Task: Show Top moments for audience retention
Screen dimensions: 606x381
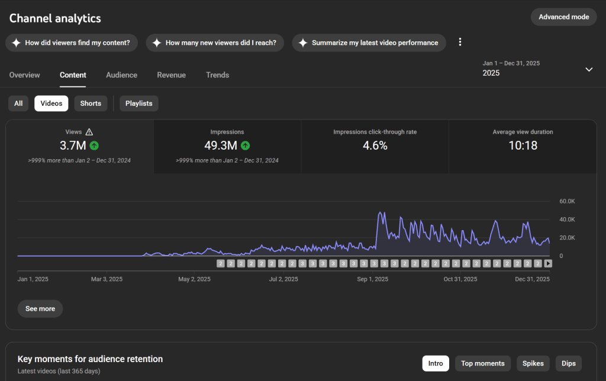Action: (483, 363)
